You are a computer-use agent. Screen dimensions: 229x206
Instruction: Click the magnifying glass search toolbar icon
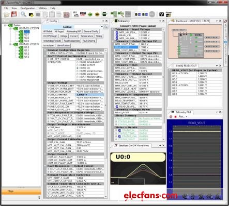click(23, 14)
